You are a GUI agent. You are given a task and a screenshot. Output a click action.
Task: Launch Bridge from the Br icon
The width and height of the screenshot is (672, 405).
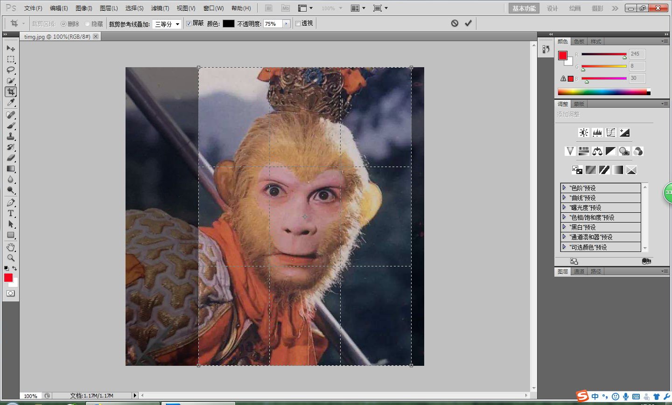pyautogui.click(x=268, y=8)
